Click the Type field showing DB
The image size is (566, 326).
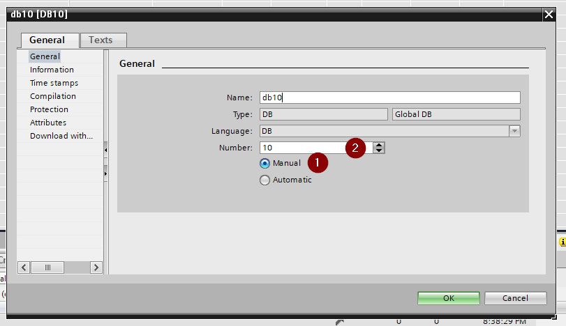(x=323, y=114)
